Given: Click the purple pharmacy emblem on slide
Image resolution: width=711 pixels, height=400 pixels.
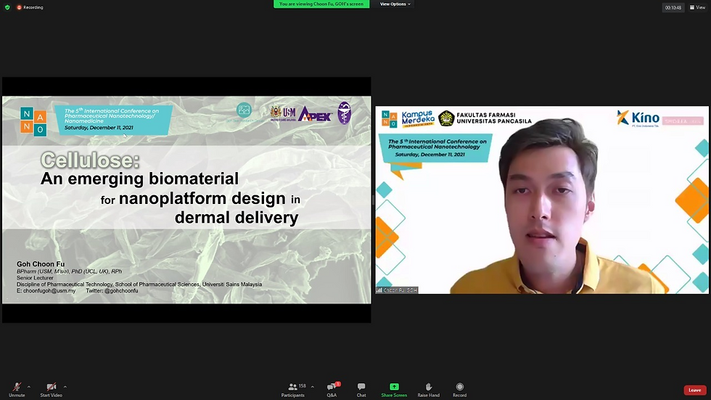Looking at the screenshot, I should [344, 113].
